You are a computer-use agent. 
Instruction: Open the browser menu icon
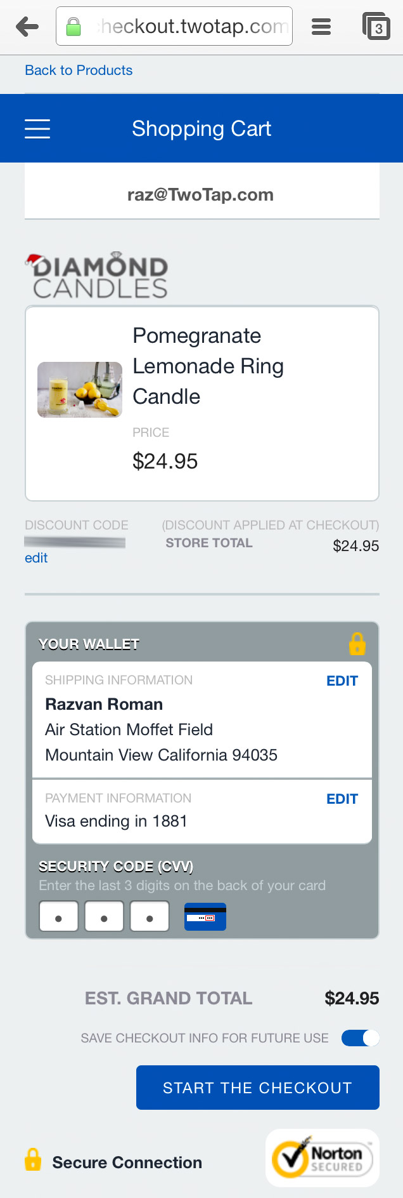pos(321,27)
